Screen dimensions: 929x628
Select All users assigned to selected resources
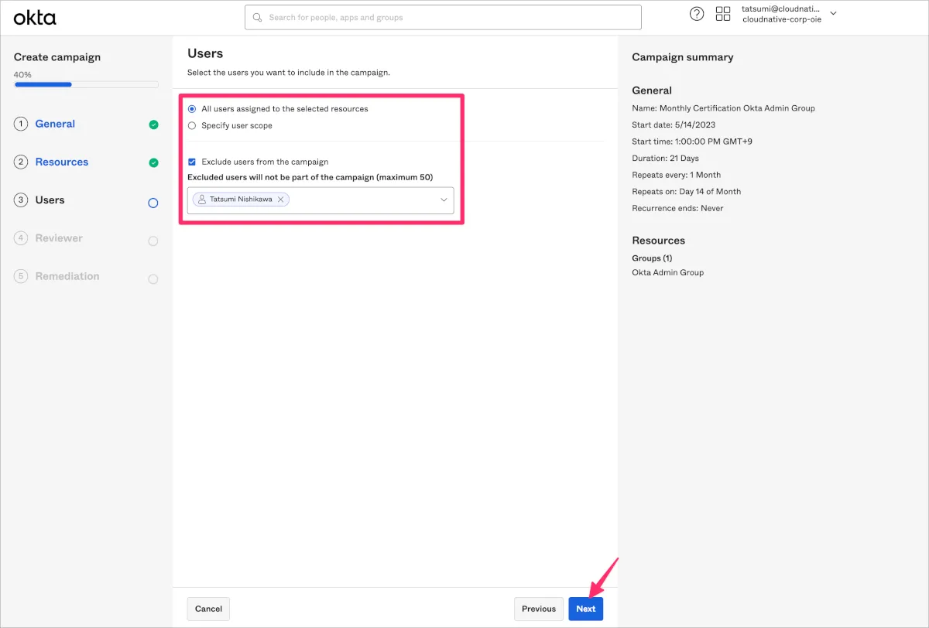click(192, 109)
